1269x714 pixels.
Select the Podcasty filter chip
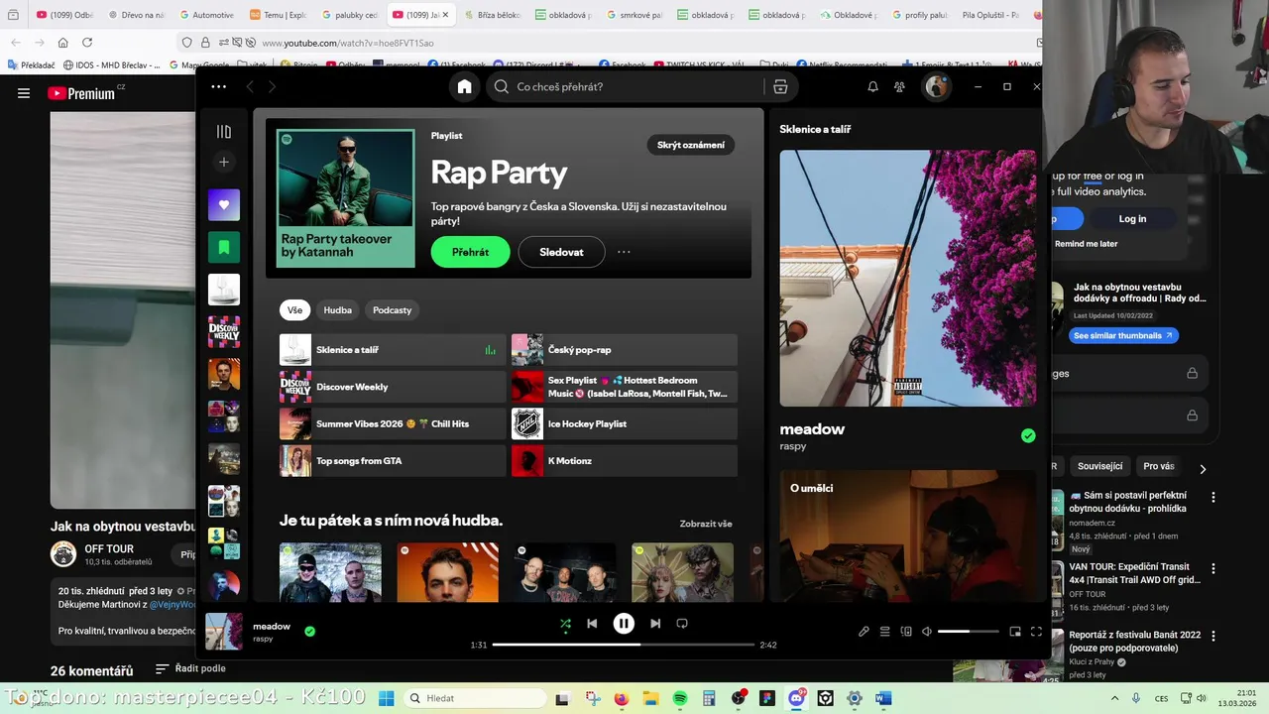click(x=392, y=310)
